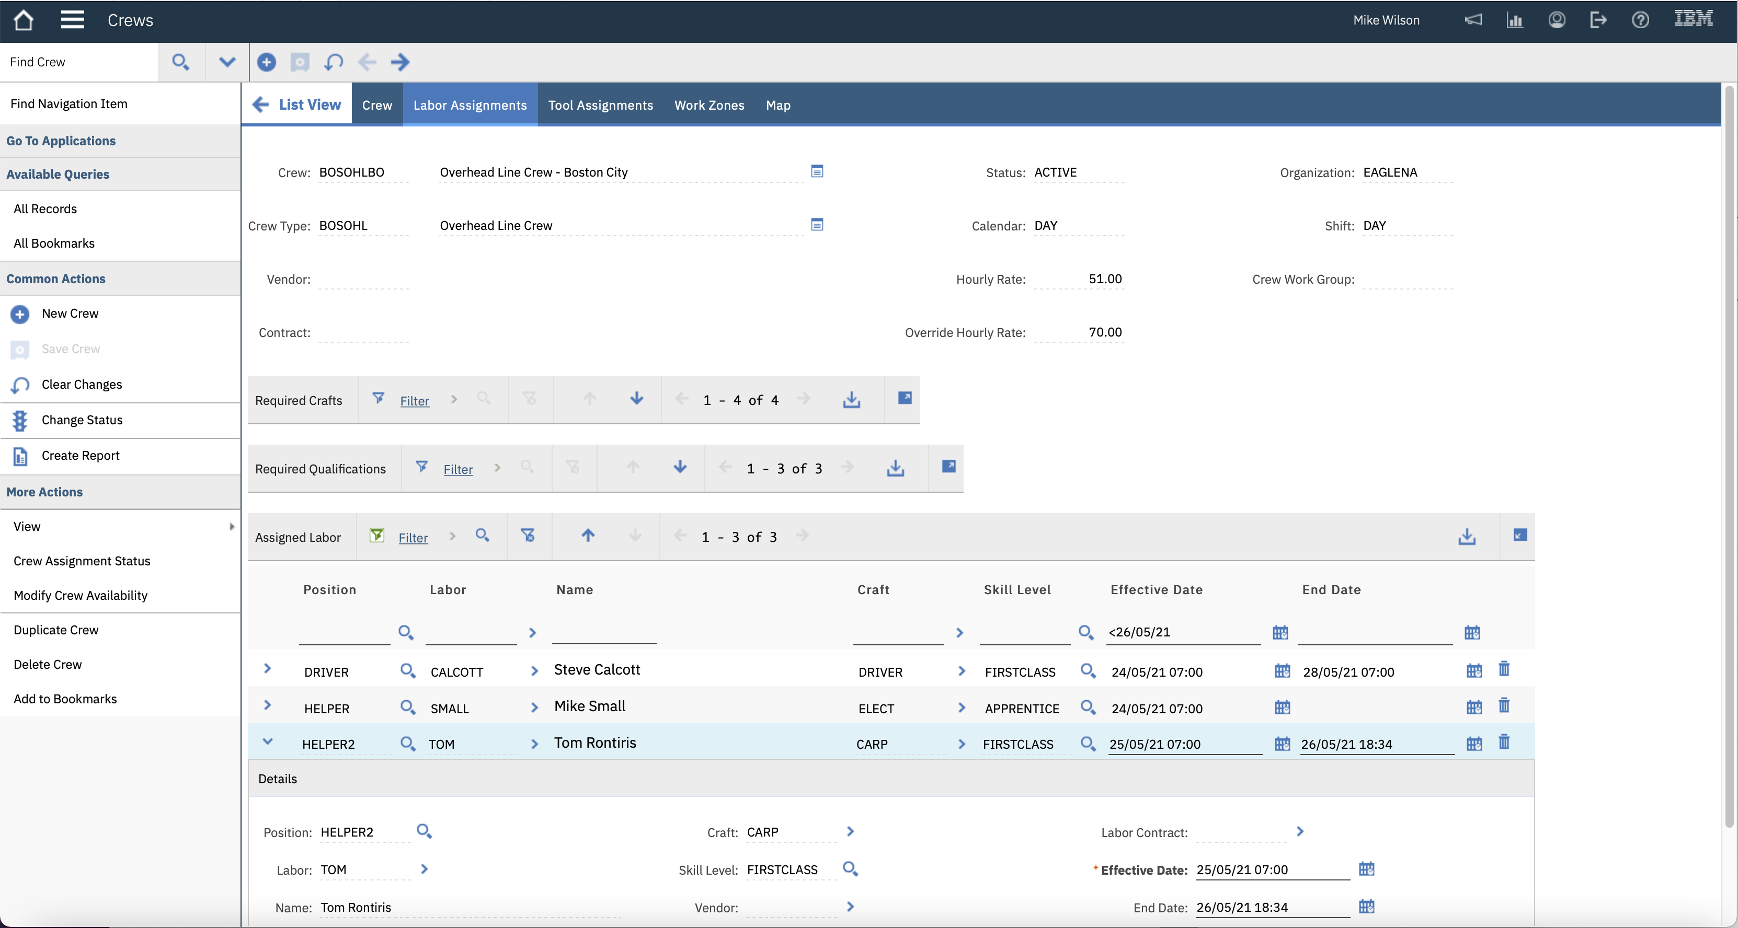
Task: Open calendar for Mike Small End Date
Action: 1474,707
